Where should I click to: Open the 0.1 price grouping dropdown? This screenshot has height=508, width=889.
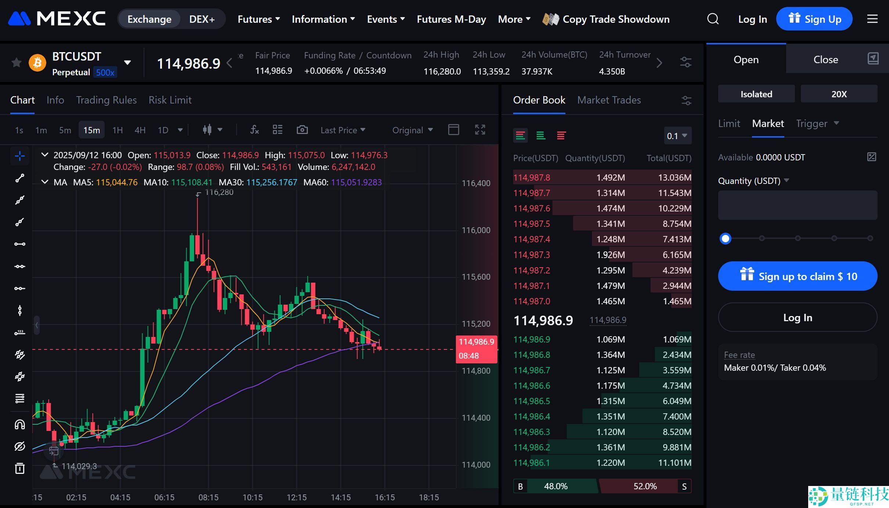[677, 136]
